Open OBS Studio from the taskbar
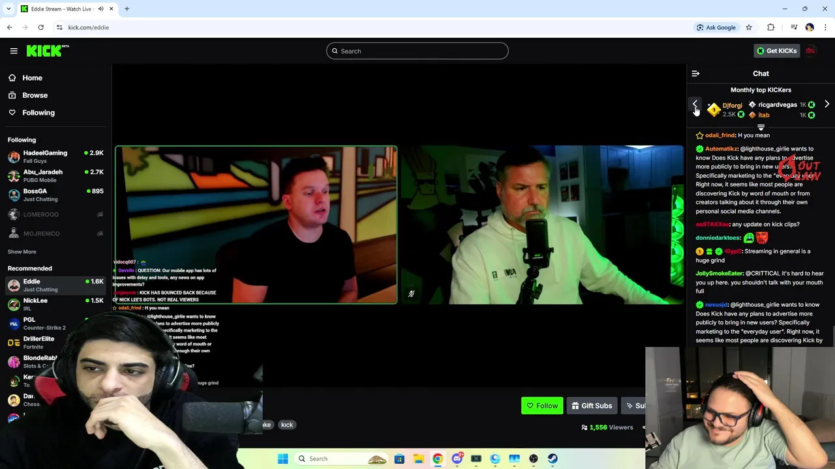 pos(534,459)
